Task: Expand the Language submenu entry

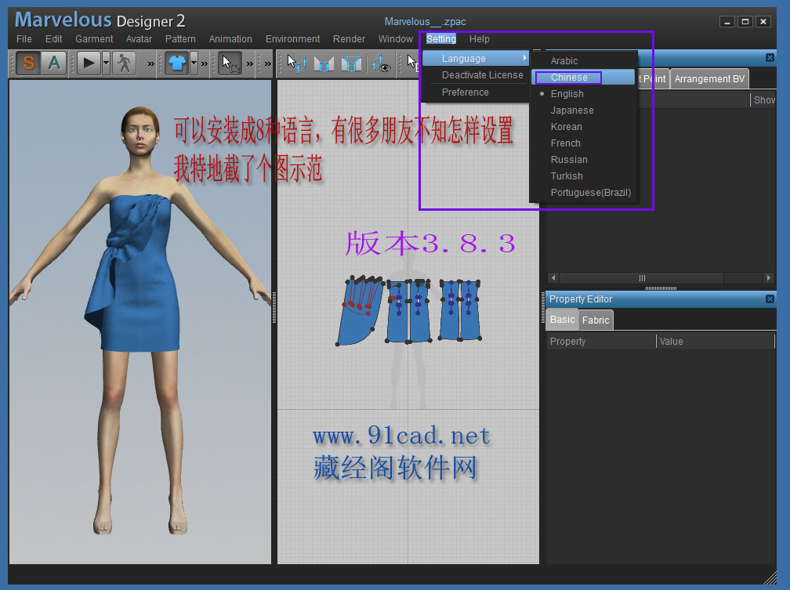Action: (x=476, y=59)
